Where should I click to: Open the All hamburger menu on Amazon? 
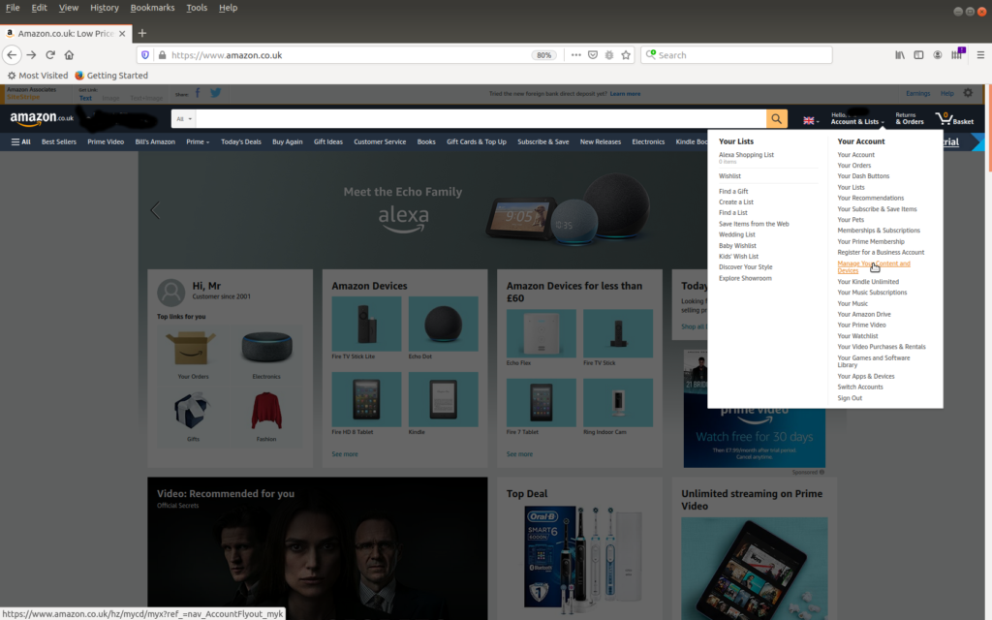click(x=21, y=141)
